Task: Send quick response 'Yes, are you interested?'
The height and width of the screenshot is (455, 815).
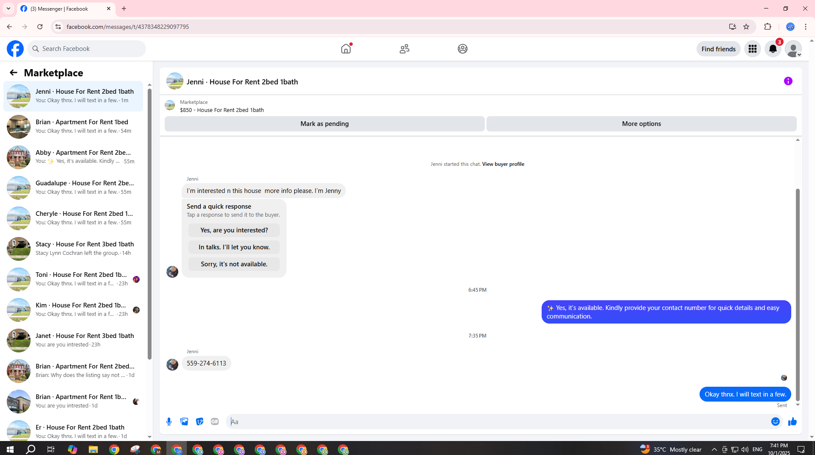Action: point(234,230)
